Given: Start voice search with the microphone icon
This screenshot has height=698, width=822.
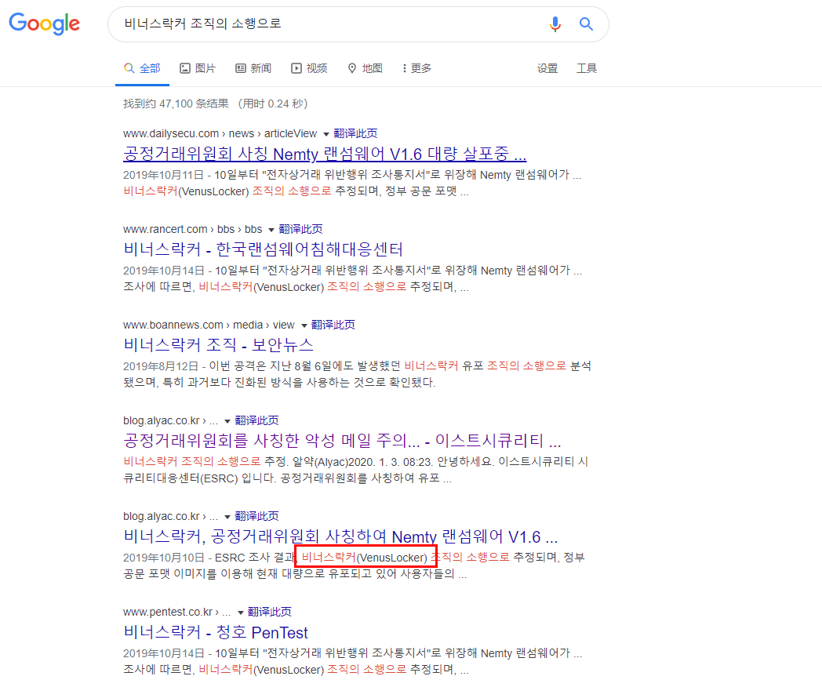Looking at the screenshot, I should tap(555, 24).
